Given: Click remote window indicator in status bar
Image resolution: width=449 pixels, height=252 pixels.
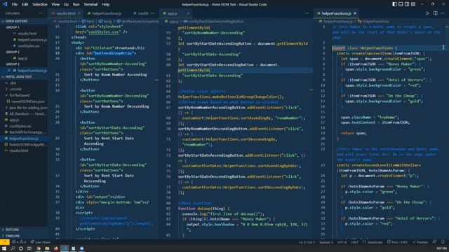Looking at the screenshot, I should click(5, 241).
